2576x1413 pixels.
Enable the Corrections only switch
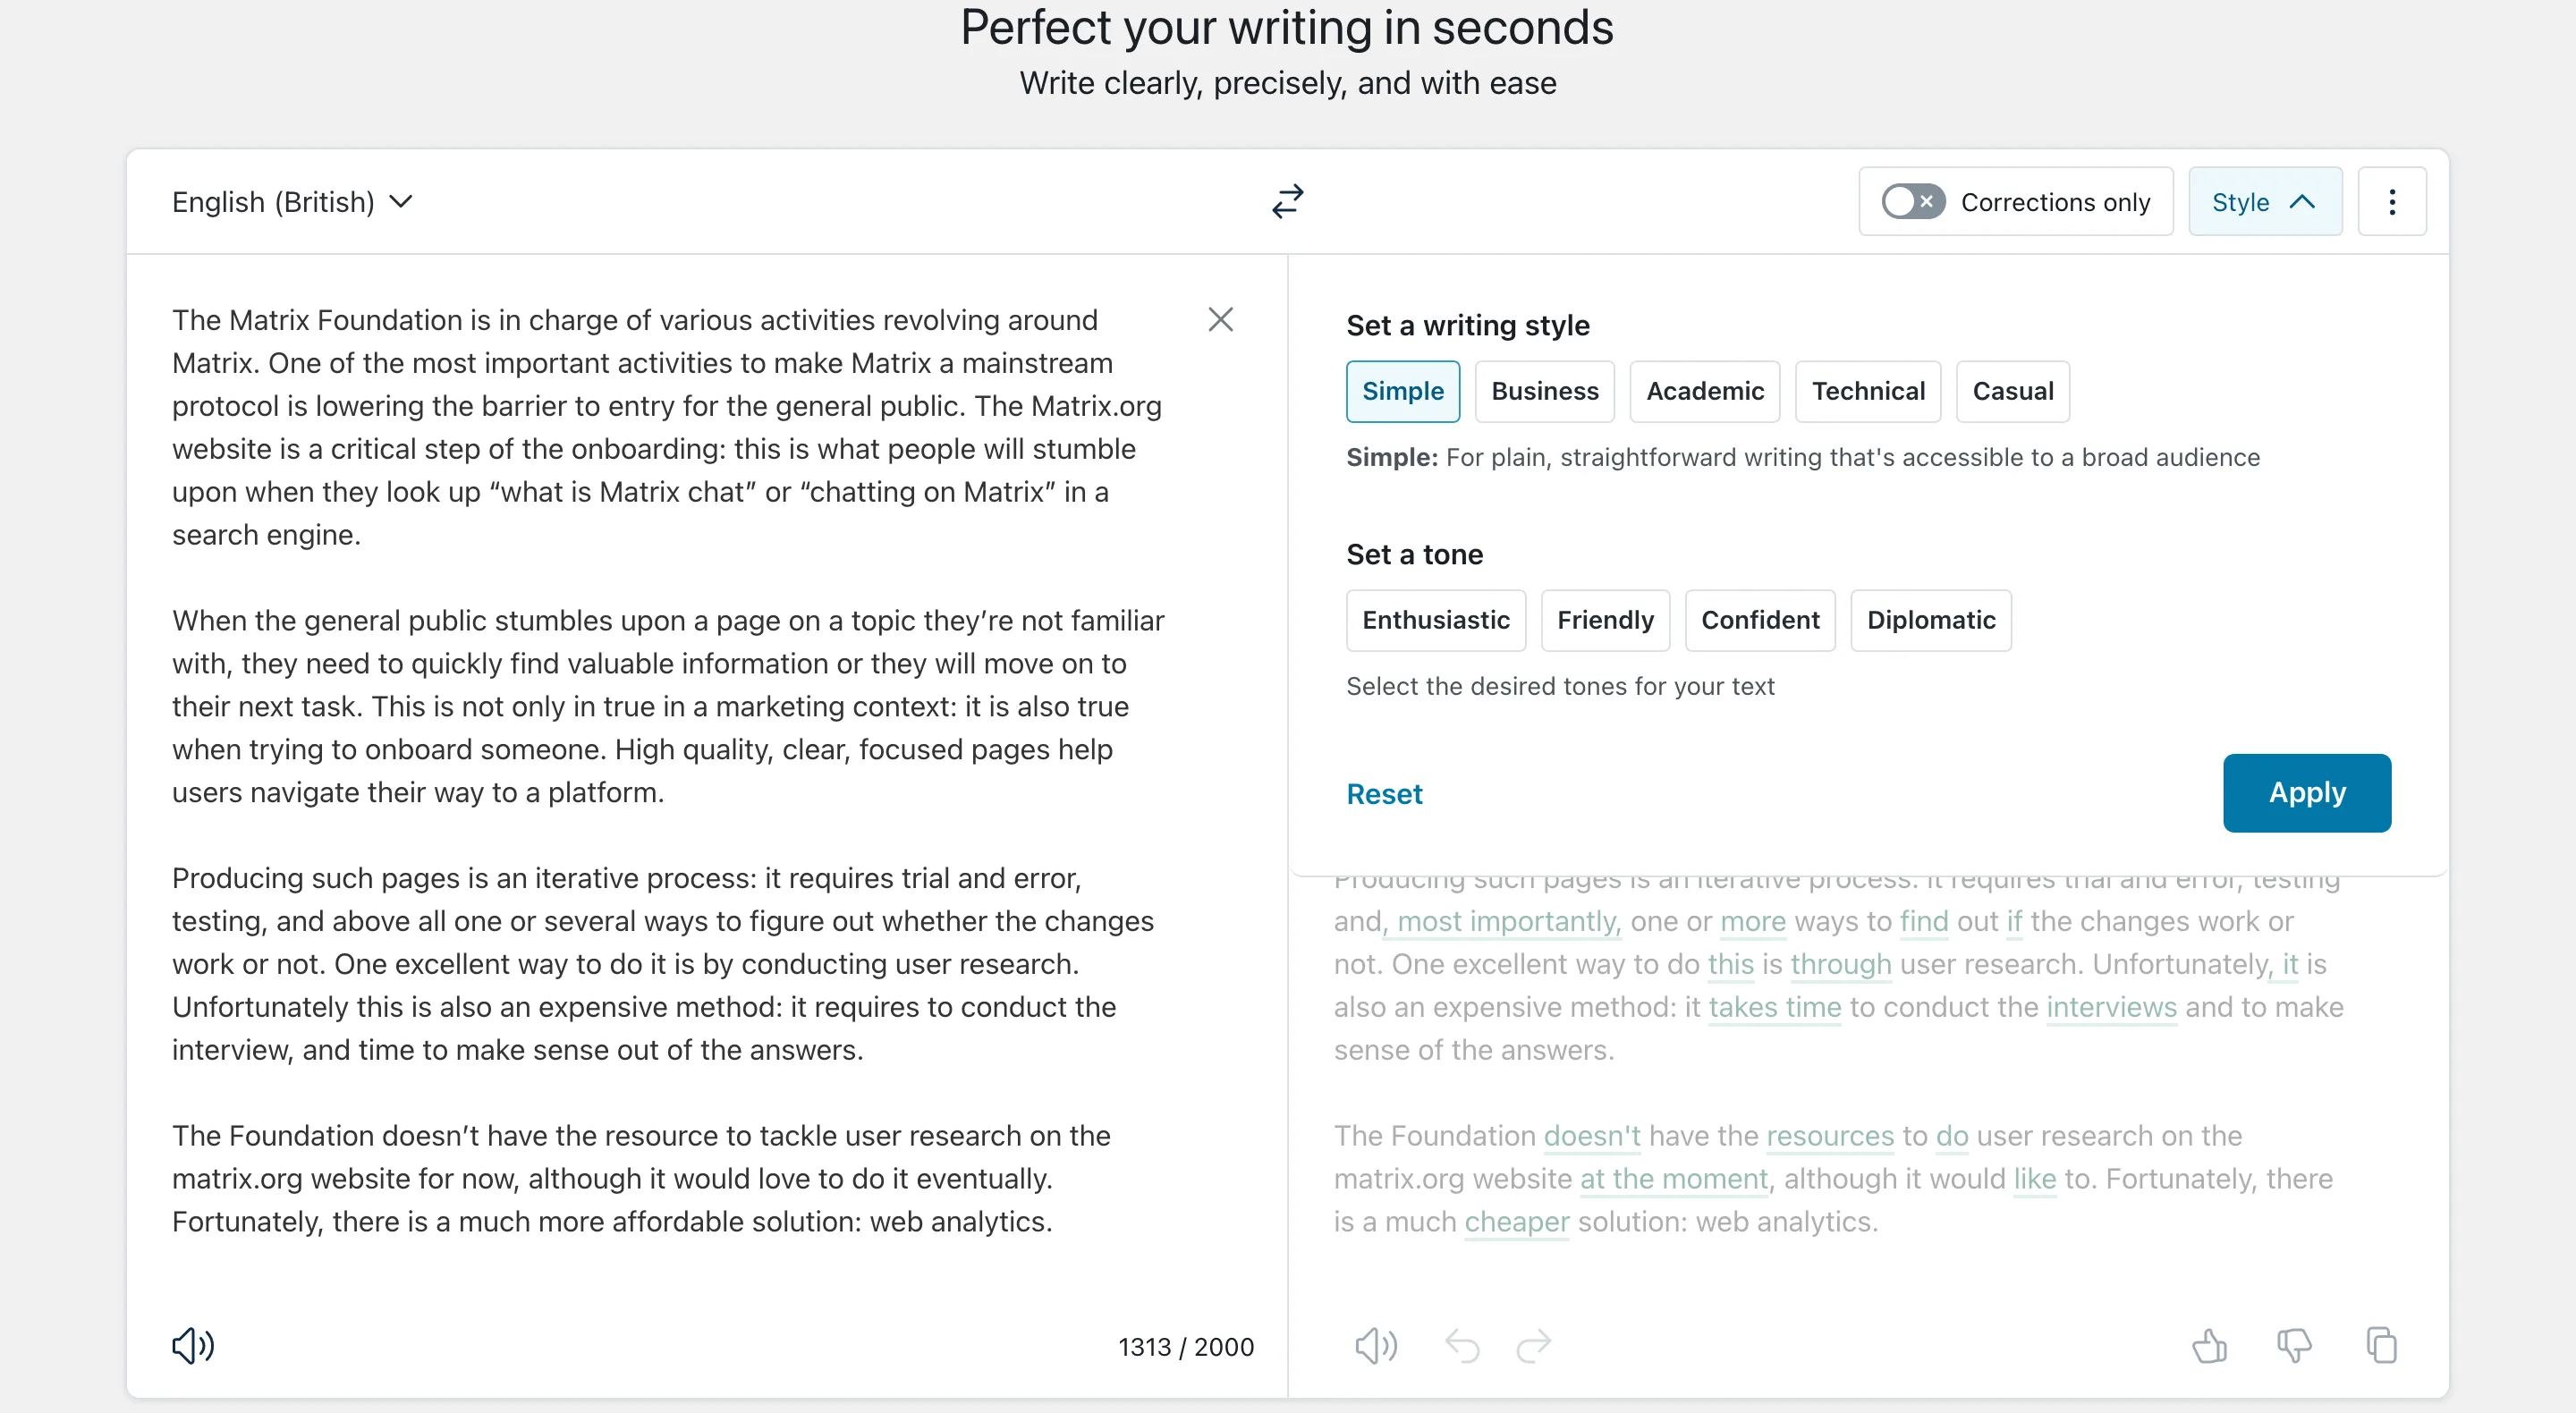point(1911,201)
